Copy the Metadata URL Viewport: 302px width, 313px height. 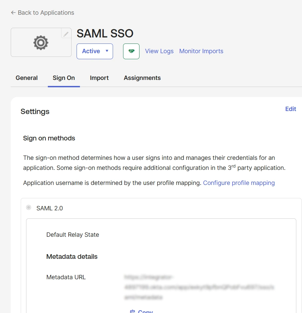tap(142, 311)
